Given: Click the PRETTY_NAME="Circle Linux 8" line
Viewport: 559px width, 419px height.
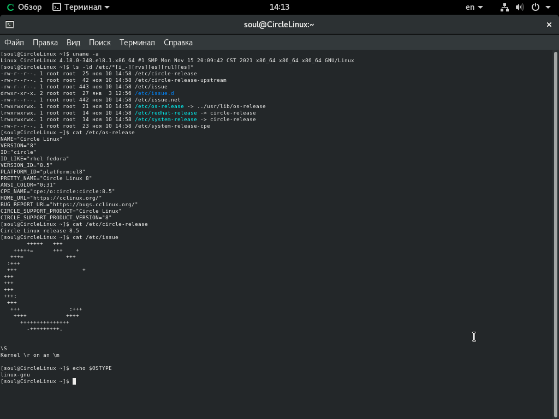Looking at the screenshot, I should tap(46, 178).
